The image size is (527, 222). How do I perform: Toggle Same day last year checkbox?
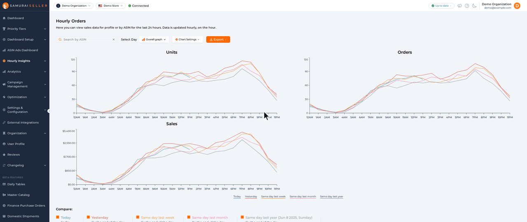[242, 217]
